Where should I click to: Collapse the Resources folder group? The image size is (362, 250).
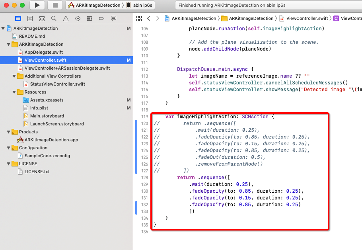coord(15,92)
